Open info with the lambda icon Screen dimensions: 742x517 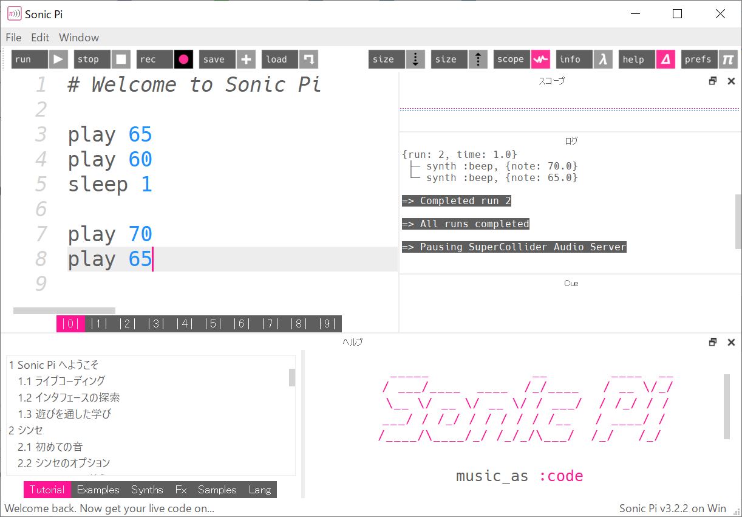tap(603, 59)
